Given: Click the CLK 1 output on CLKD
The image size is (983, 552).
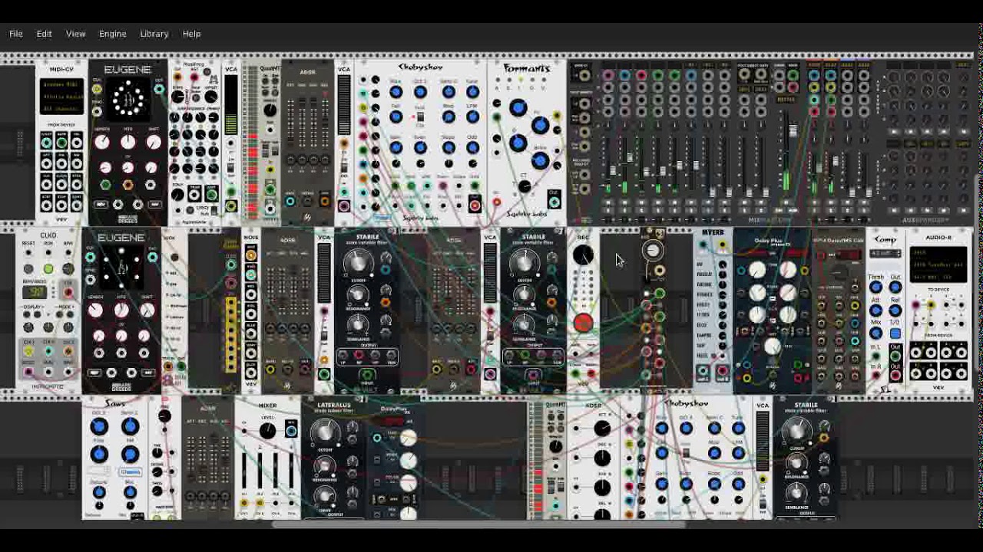Looking at the screenshot, I should coord(28,352).
